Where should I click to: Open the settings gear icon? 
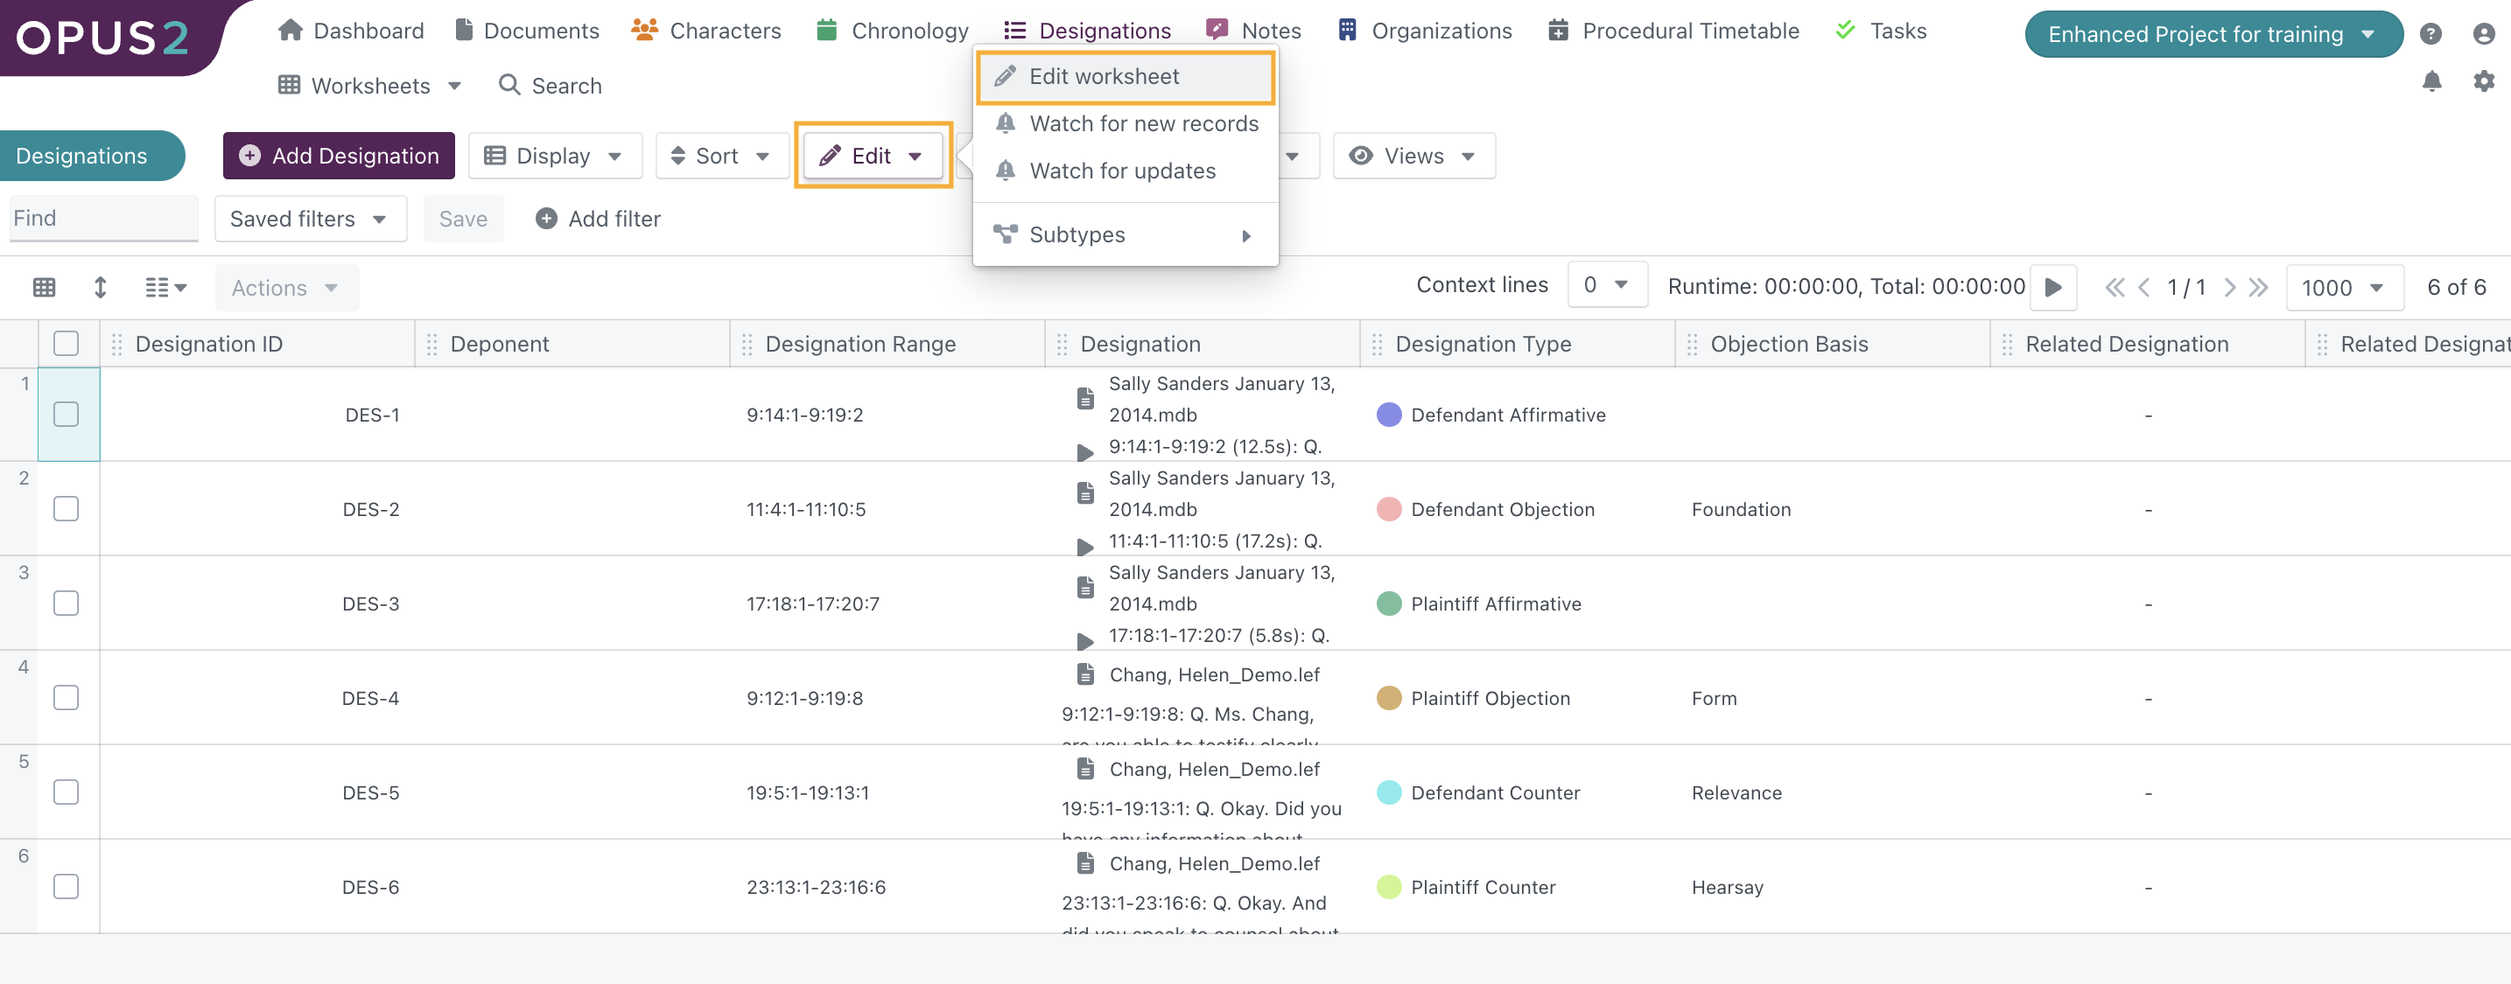coord(2483,82)
